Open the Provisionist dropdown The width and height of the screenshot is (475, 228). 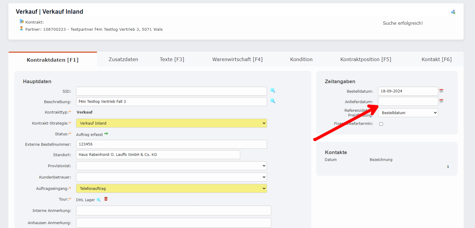pos(171,166)
